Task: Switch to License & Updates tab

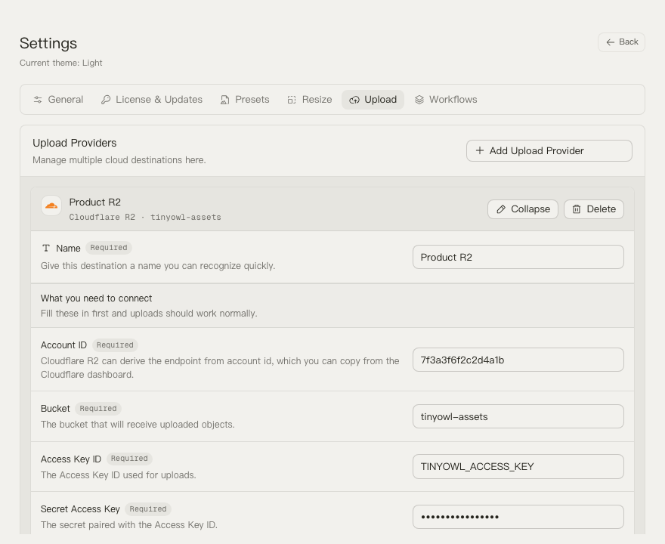Action: point(152,100)
